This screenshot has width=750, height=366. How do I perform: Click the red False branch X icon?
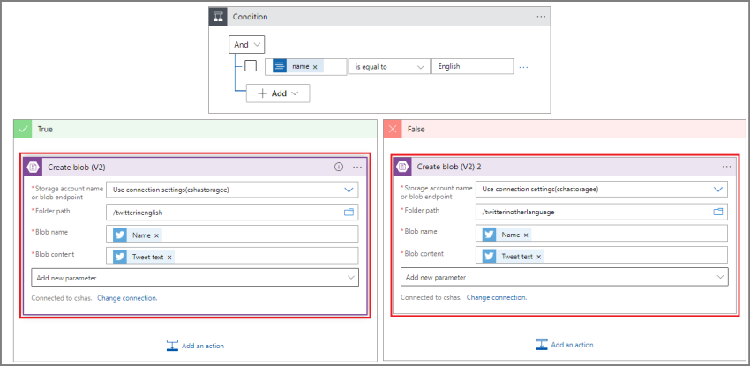[393, 129]
